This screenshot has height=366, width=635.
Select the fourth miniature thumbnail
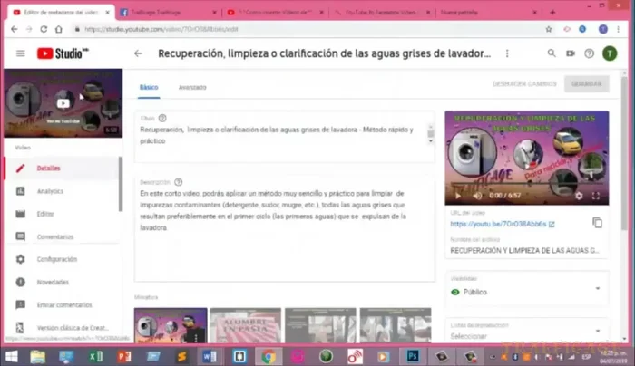coord(396,325)
